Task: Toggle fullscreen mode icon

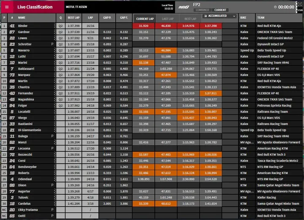Action: point(300,4)
